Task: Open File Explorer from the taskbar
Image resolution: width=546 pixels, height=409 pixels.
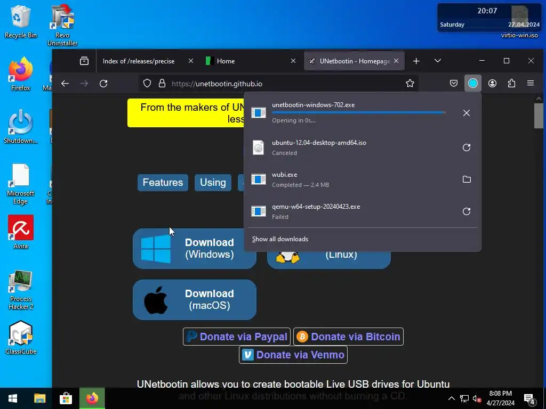Action: click(39, 398)
